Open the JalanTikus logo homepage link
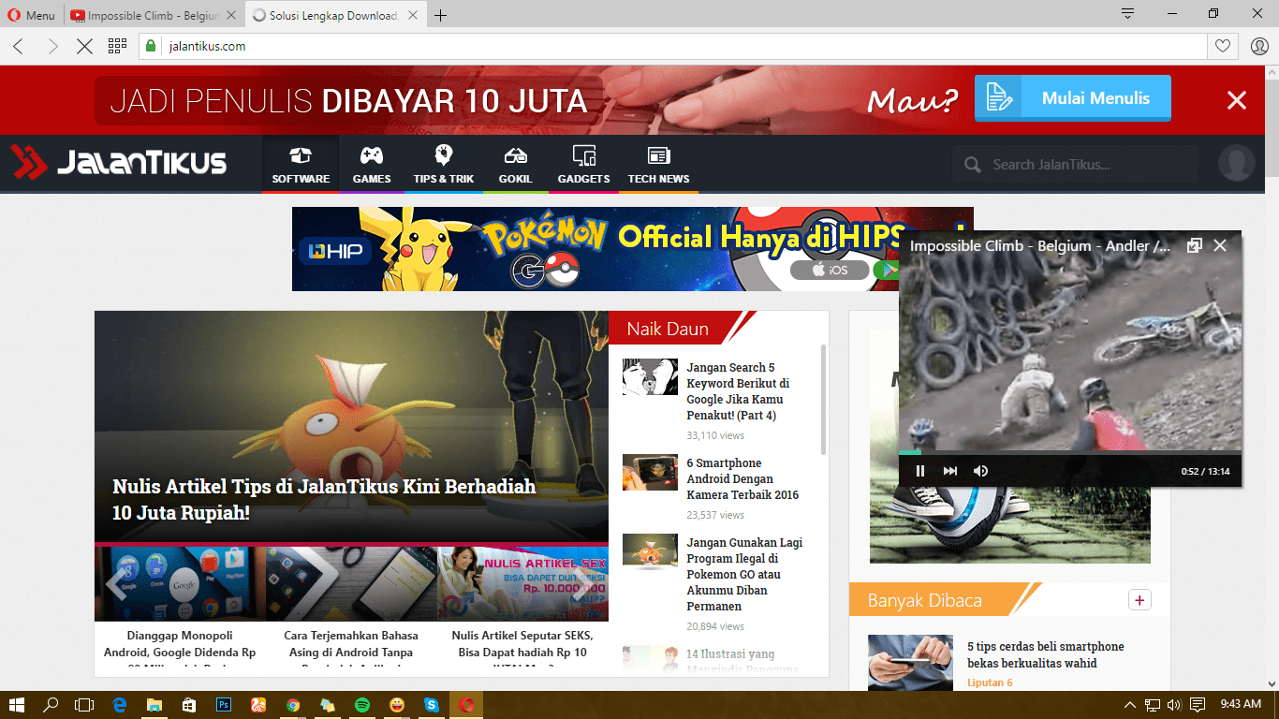Viewport: 1279px width, 719px height. pos(119,163)
